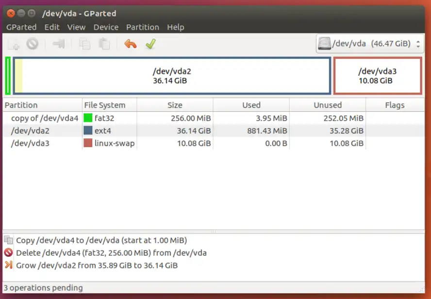Undo last operation with orange arrow
Screen dimensions: 431x299
[x=130, y=44]
